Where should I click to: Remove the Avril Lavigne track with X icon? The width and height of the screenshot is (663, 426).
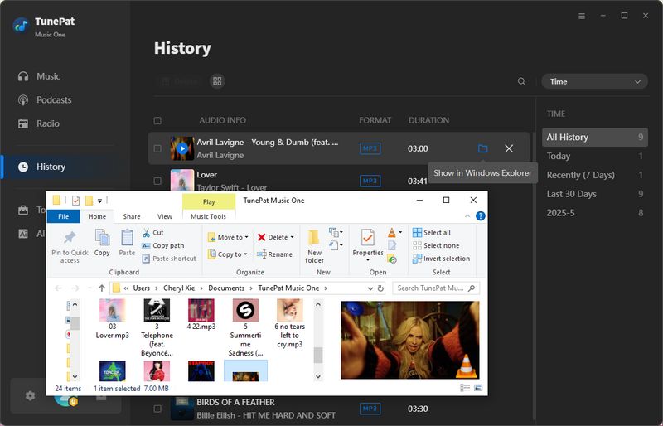pos(509,148)
